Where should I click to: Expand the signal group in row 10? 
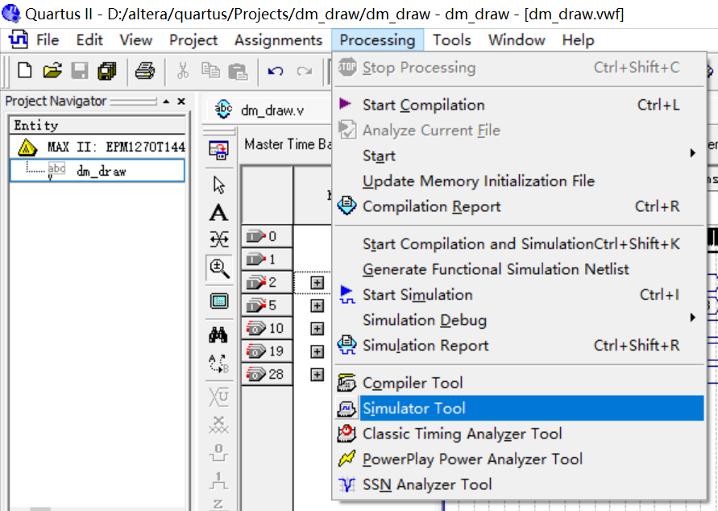click(317, 328)
